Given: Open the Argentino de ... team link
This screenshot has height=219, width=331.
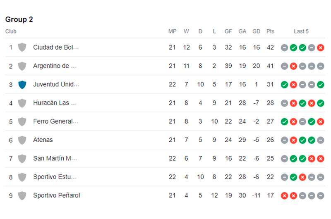Looking at the screenshot, I should click(55, 66).
